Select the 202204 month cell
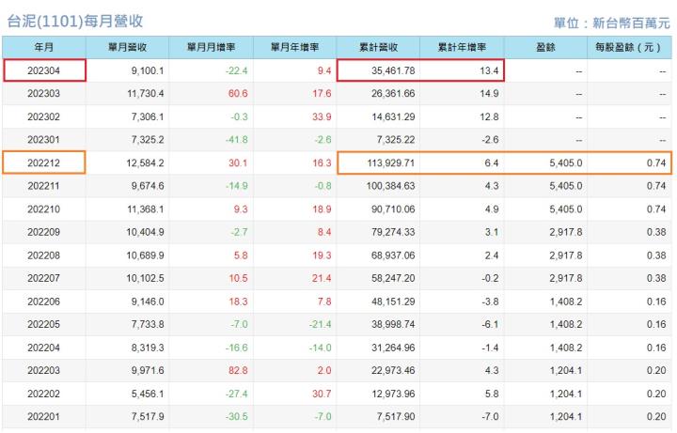The height and width of the screenshot is (433, 677). 44,348
